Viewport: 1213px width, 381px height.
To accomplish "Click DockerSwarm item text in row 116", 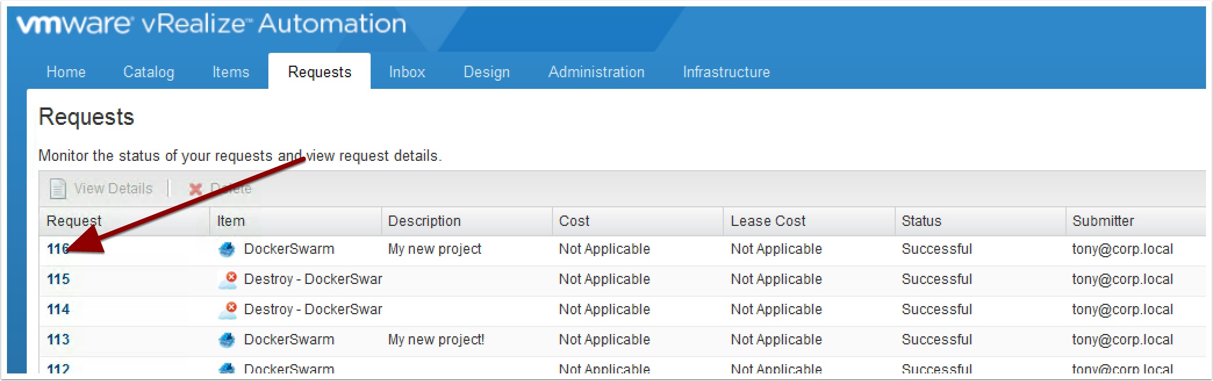I will tap(289, 249).
